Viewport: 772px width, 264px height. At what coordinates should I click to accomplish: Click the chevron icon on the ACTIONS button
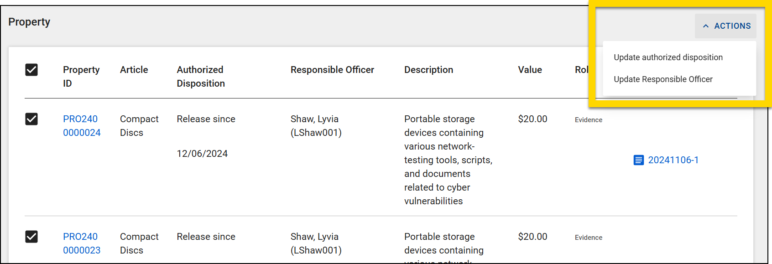coord(705,26)
